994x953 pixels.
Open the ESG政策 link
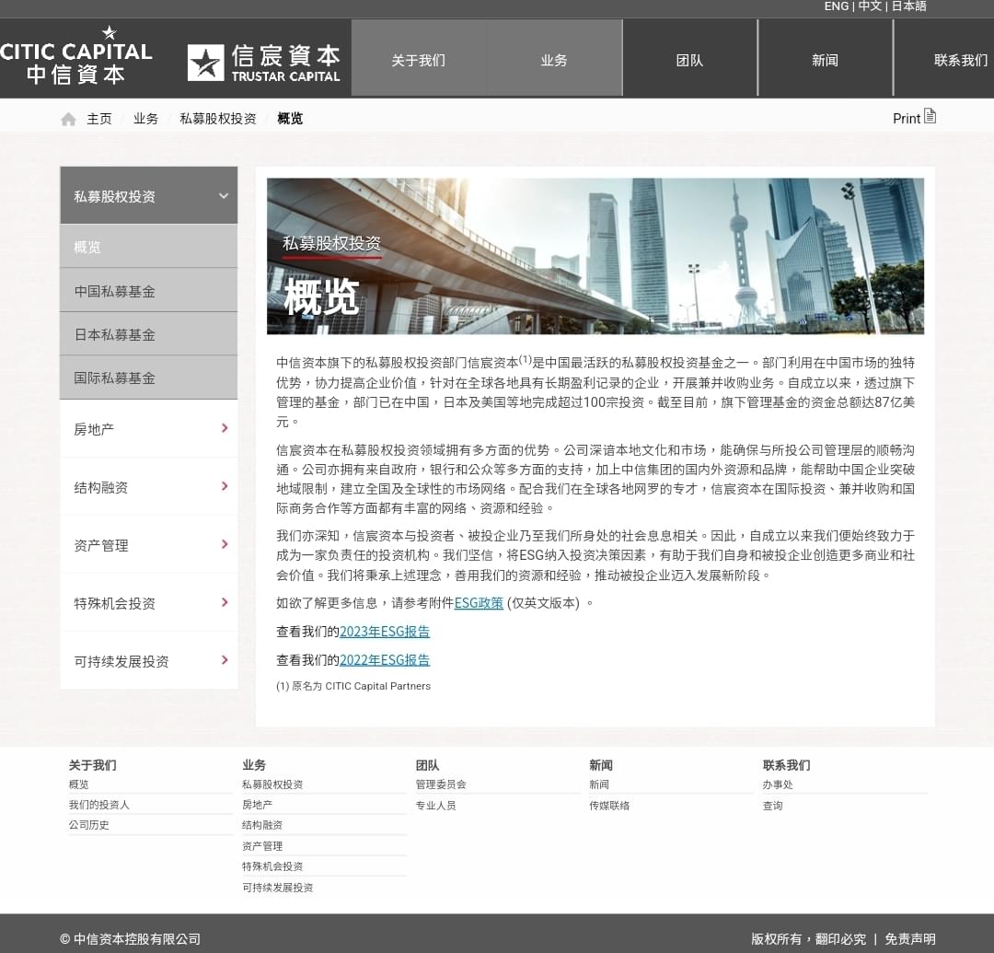(479, 603)
